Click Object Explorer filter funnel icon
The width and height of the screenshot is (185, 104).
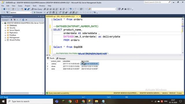coord(20,20)
